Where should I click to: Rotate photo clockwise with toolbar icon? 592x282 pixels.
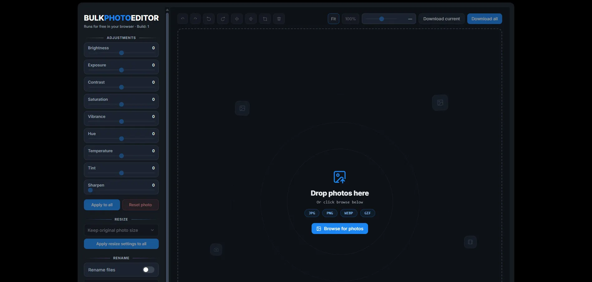tap(223, 19)
